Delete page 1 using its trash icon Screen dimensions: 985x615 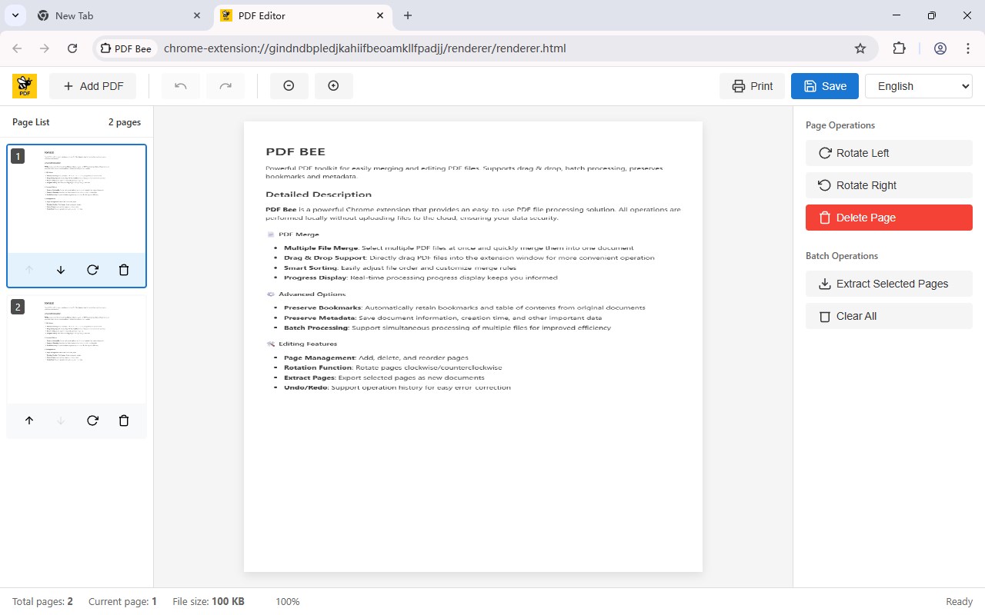[124, 270]
